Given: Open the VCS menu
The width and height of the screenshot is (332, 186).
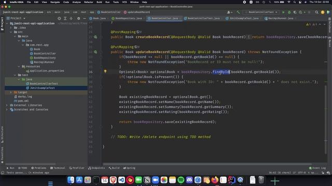Looking at the screenshot, I should tap(125, 2).
